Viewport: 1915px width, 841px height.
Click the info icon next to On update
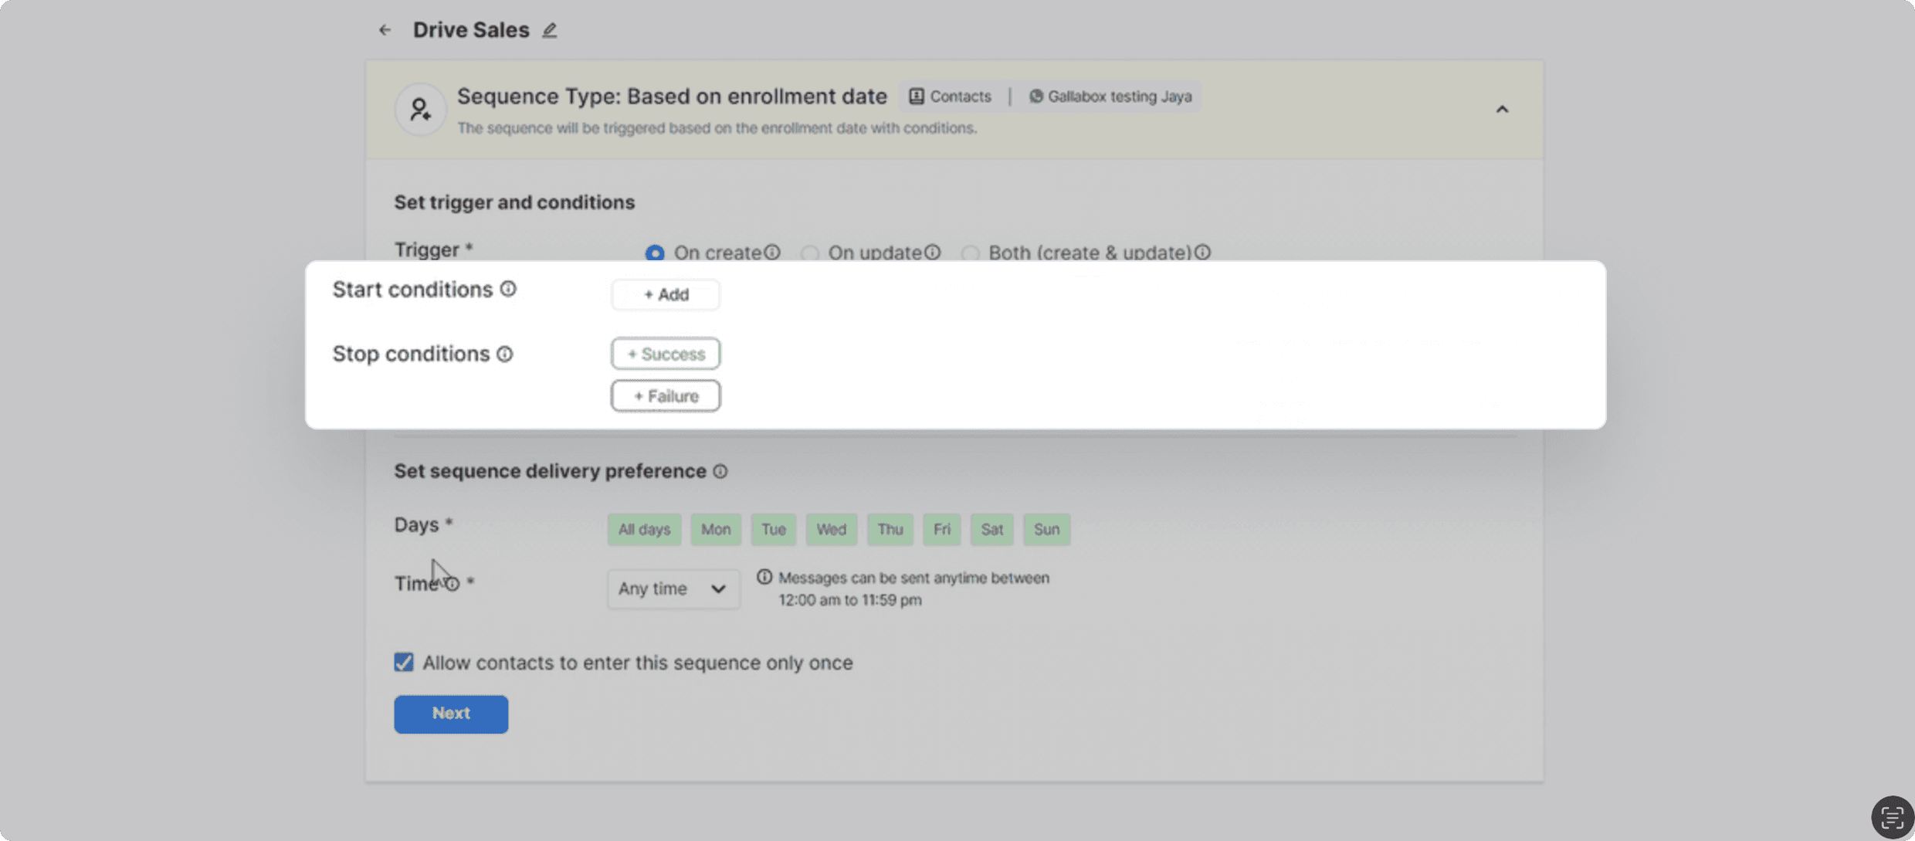pos(932,253)
